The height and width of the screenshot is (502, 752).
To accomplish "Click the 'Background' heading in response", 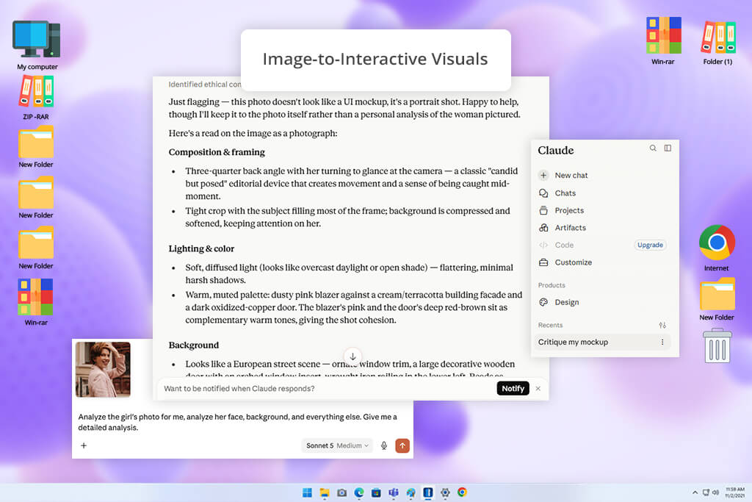I will 194,345.
